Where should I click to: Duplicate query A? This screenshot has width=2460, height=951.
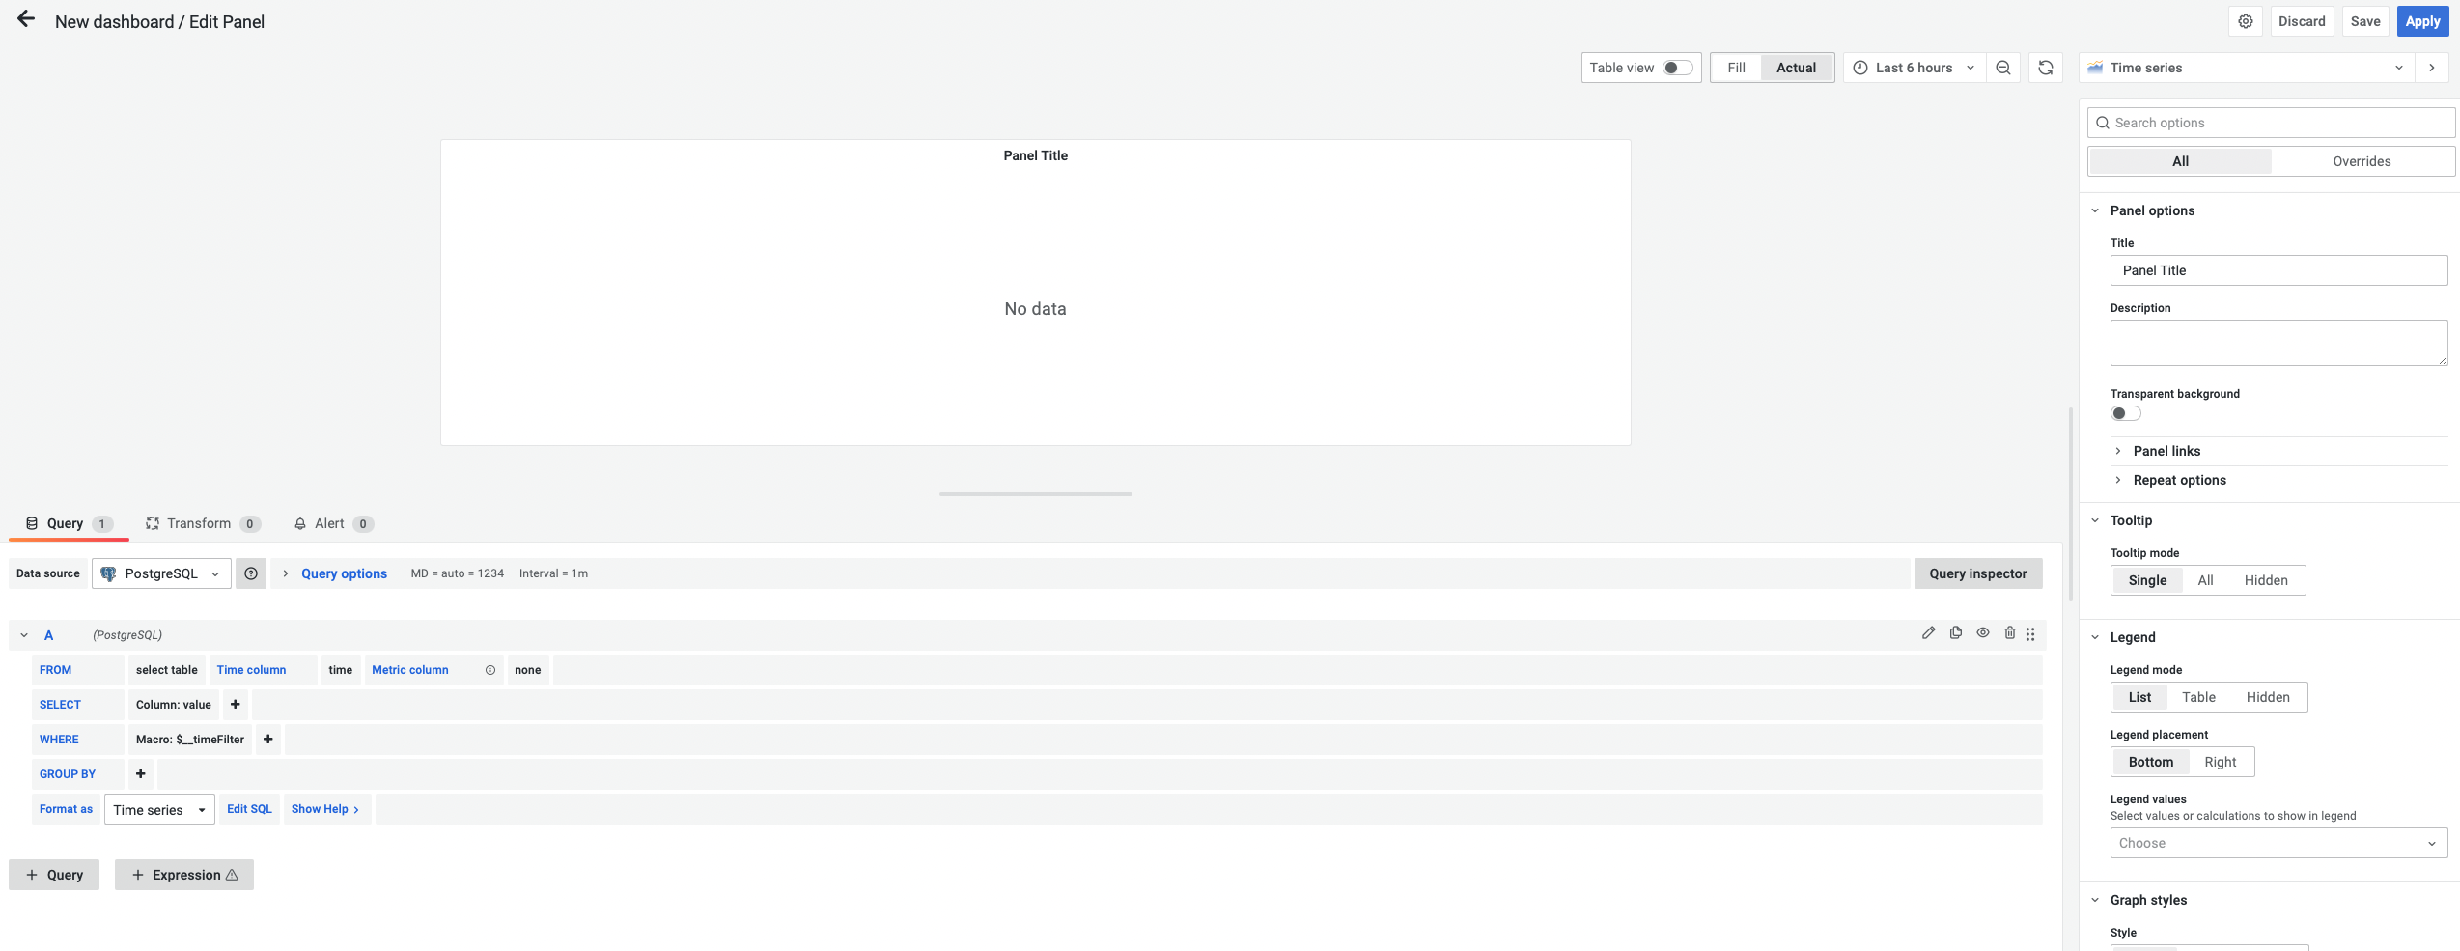coord(1956,633)
